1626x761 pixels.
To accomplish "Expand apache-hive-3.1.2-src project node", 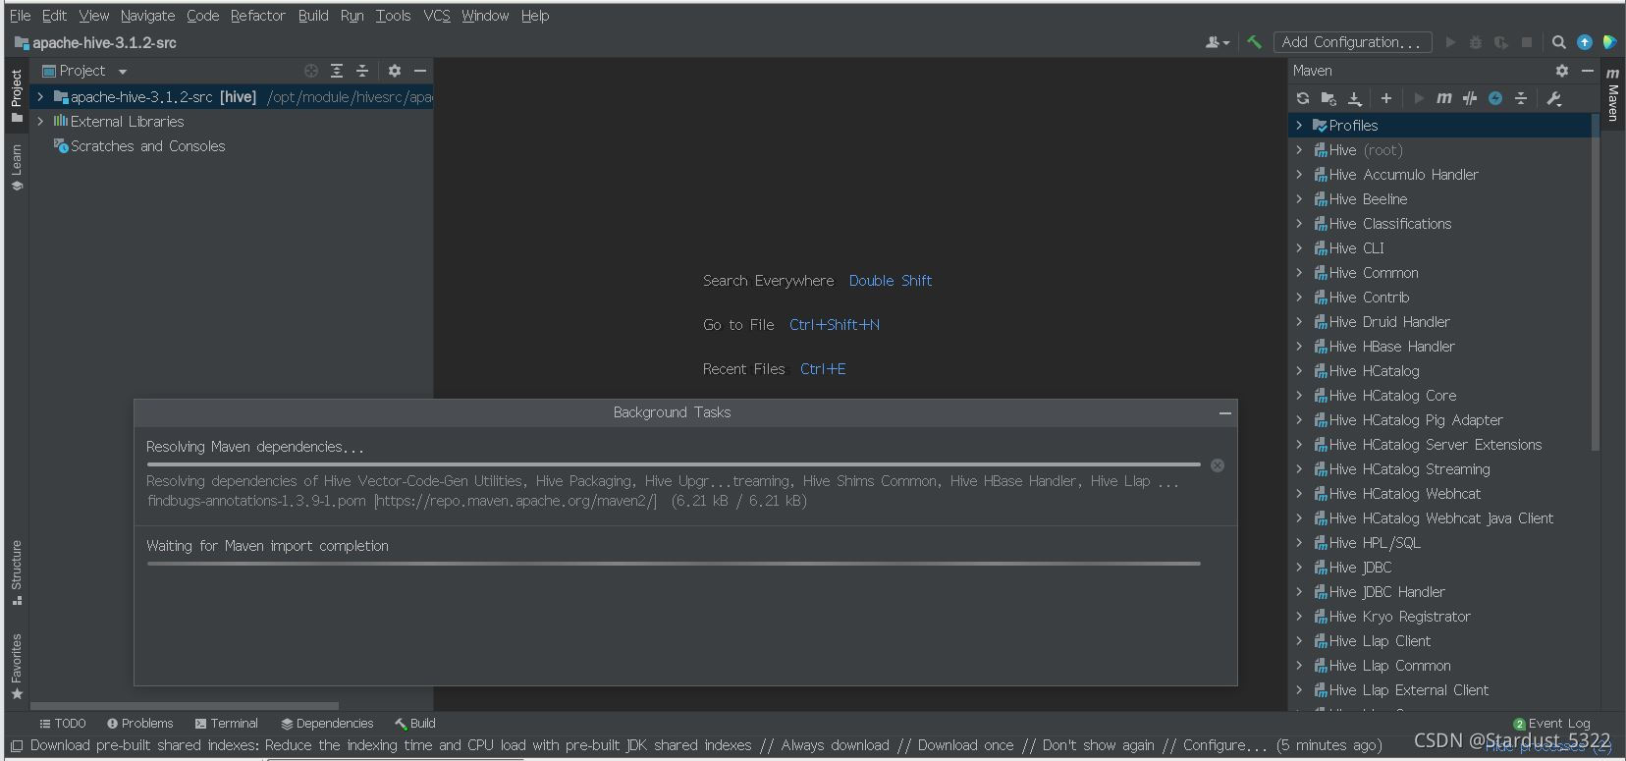I will 40,97.
